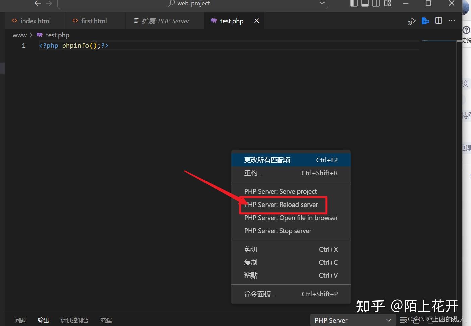The width and height of the screenshot is (471, 326).
Task: Select PHP Server: Reload server menu entry
Action: [282, 205]
